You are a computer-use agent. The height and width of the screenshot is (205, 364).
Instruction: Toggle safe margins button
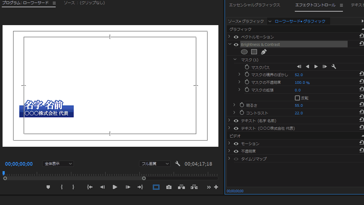click(156, 187)
